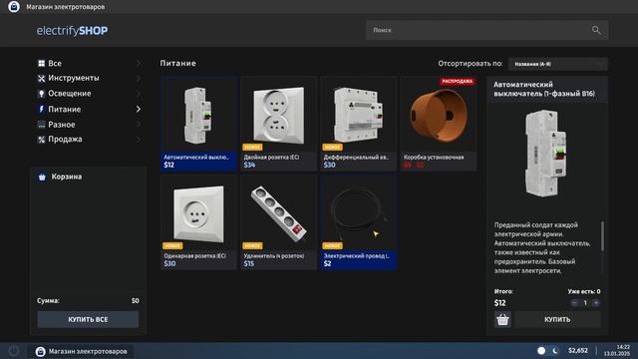Click the Все category grid icon
Viewport: 638px width, 359px height.
tap(41, 64)
